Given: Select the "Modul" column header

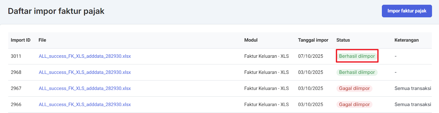Looking at the screenshot, I should 251,40.
